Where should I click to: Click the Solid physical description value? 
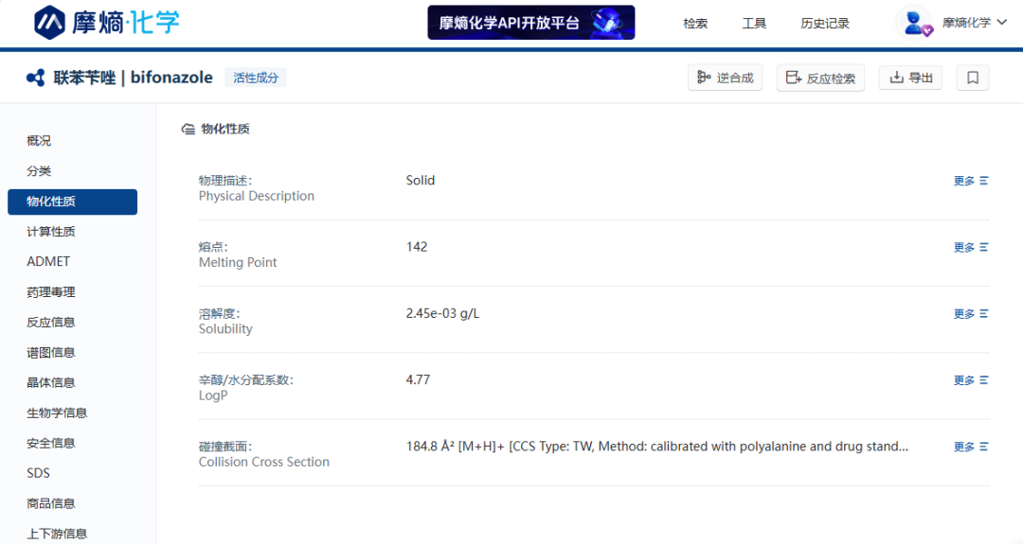[x=421, y=181]
